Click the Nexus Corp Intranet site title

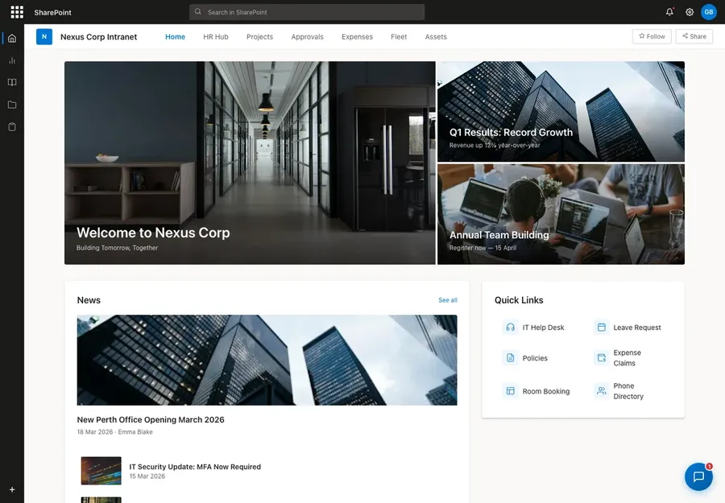(x=99, y=37)
